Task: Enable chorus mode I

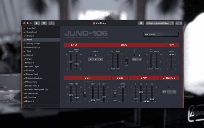Action: [x=169, y=92]
